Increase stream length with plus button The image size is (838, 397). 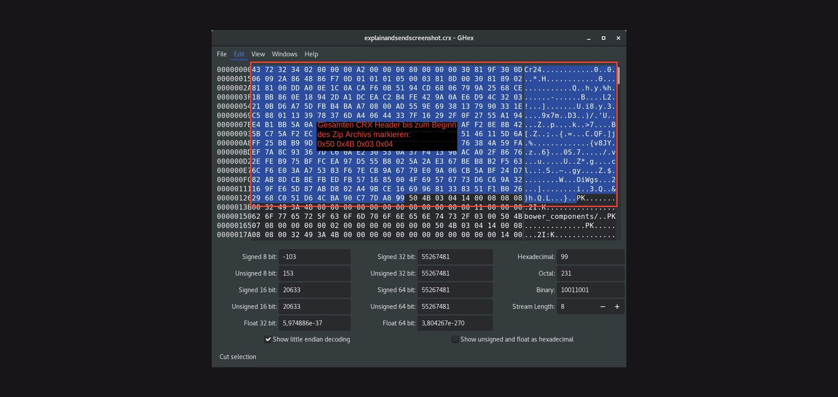point(617,307)
